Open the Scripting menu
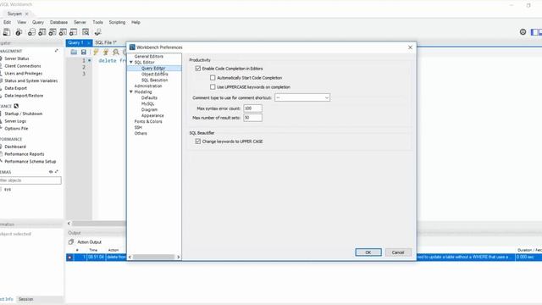The image size is (542, 305). (117, 22)
